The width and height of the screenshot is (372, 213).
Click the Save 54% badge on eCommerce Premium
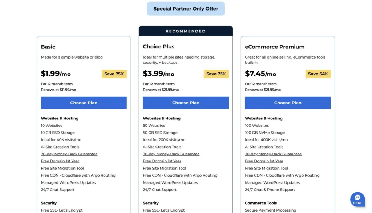coord(318,74)
